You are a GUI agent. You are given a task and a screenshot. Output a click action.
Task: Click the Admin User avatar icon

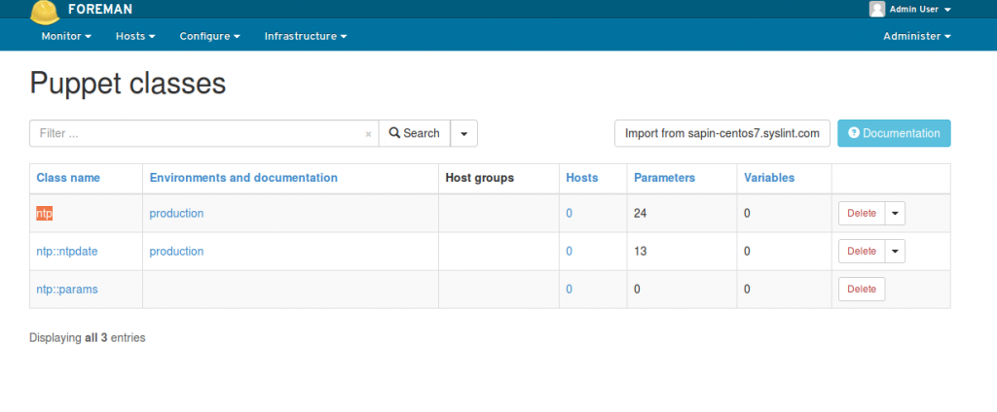[877, 9]
